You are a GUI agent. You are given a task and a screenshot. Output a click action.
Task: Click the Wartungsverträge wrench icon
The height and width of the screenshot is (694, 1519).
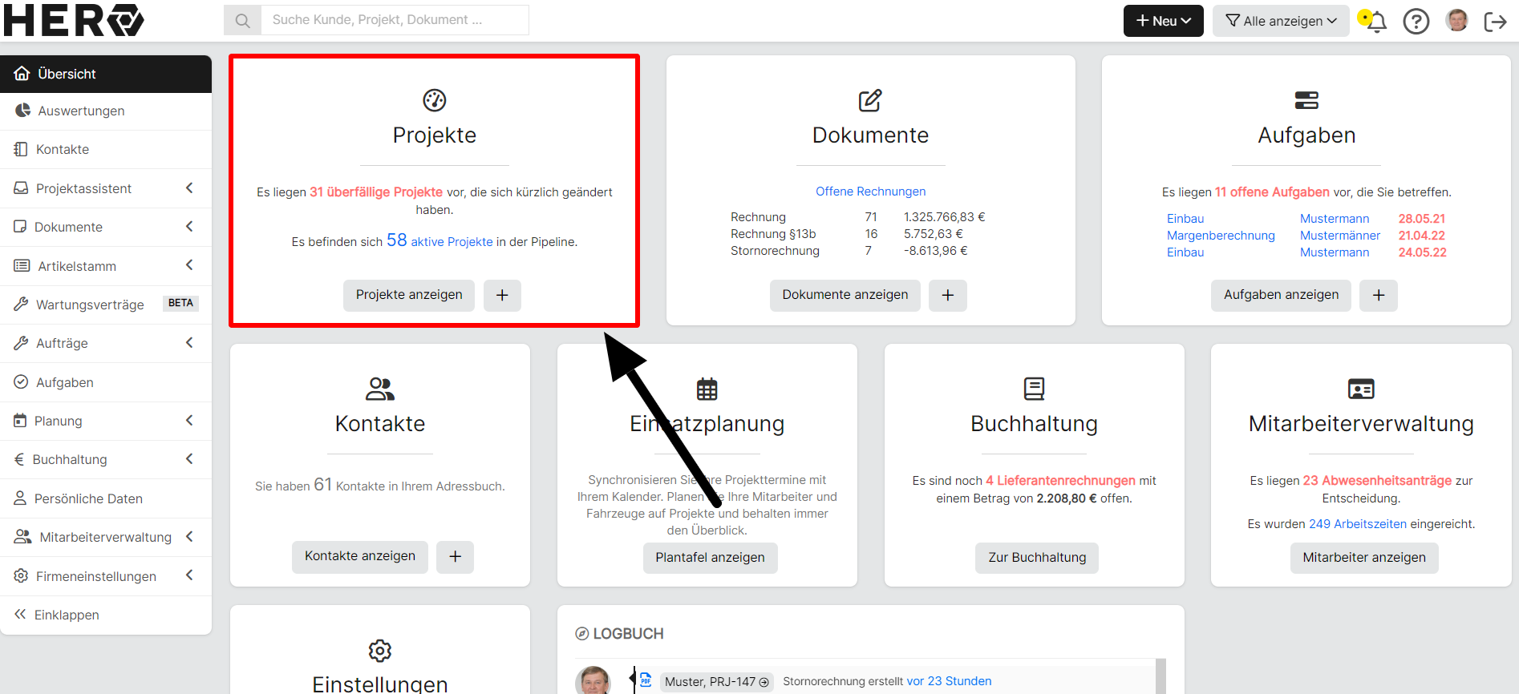pyautogui.click(x=21, y=304)
